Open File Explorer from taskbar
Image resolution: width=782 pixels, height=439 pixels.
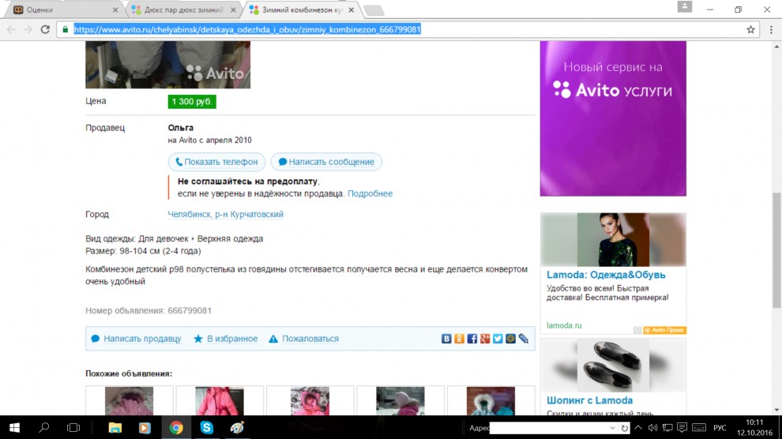[115, 427]
